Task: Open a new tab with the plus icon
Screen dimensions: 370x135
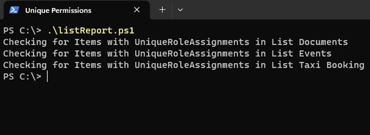Action: point(162,10)
